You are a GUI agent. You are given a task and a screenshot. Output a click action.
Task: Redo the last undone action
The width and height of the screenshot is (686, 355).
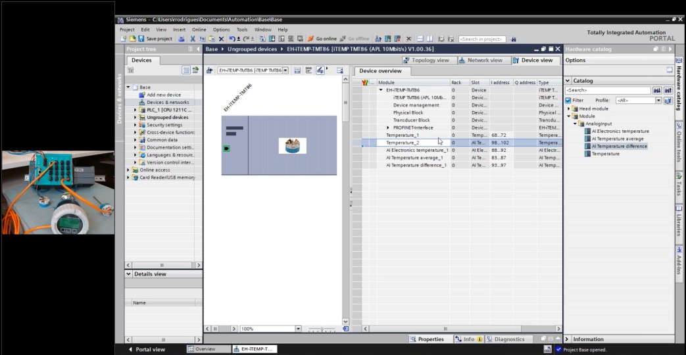pyautogui.click(x=246, y=39)
